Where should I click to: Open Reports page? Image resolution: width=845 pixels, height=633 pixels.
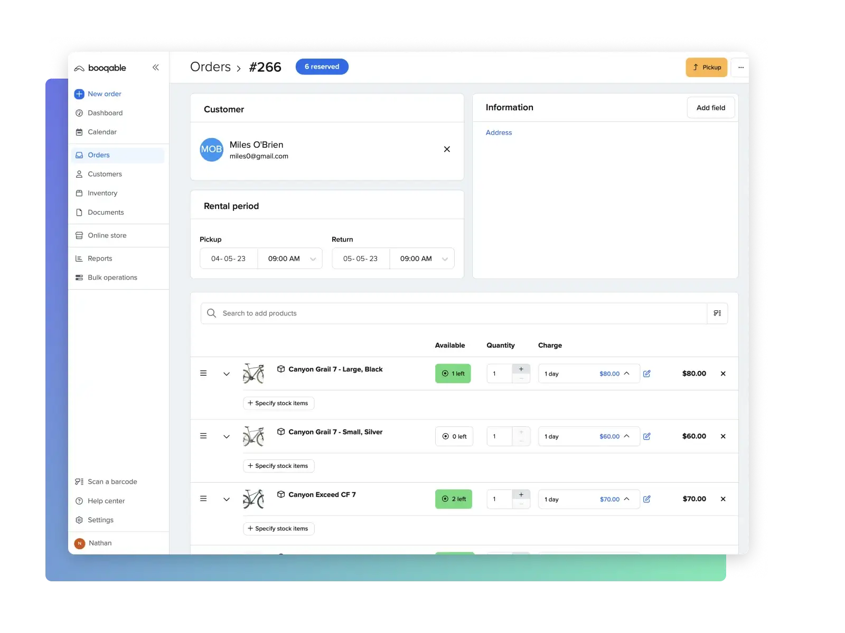pyautogui.click(x=94, y=258)
